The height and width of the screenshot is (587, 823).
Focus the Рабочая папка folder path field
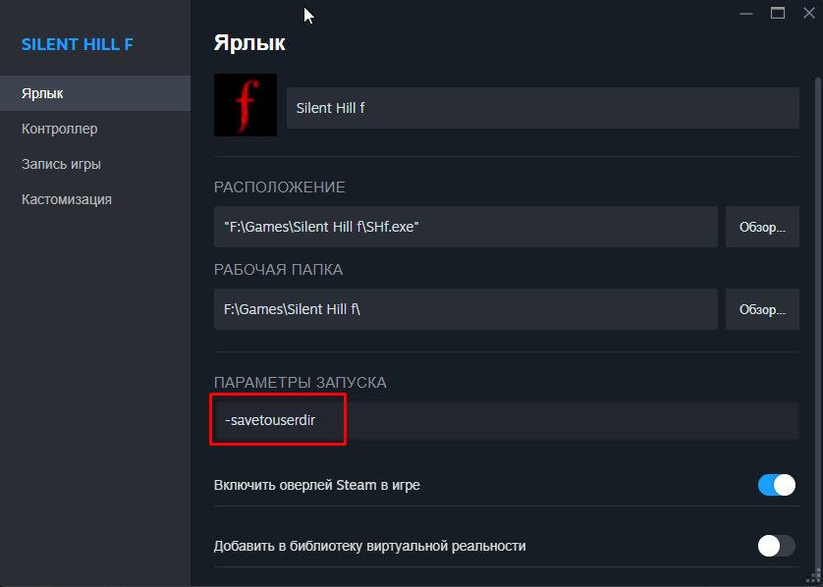point(466,309)
